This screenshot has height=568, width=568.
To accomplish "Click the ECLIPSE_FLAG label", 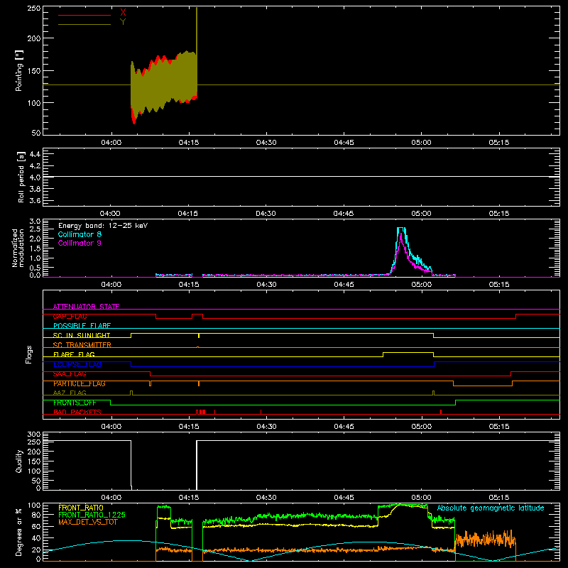I will [77, 364].
